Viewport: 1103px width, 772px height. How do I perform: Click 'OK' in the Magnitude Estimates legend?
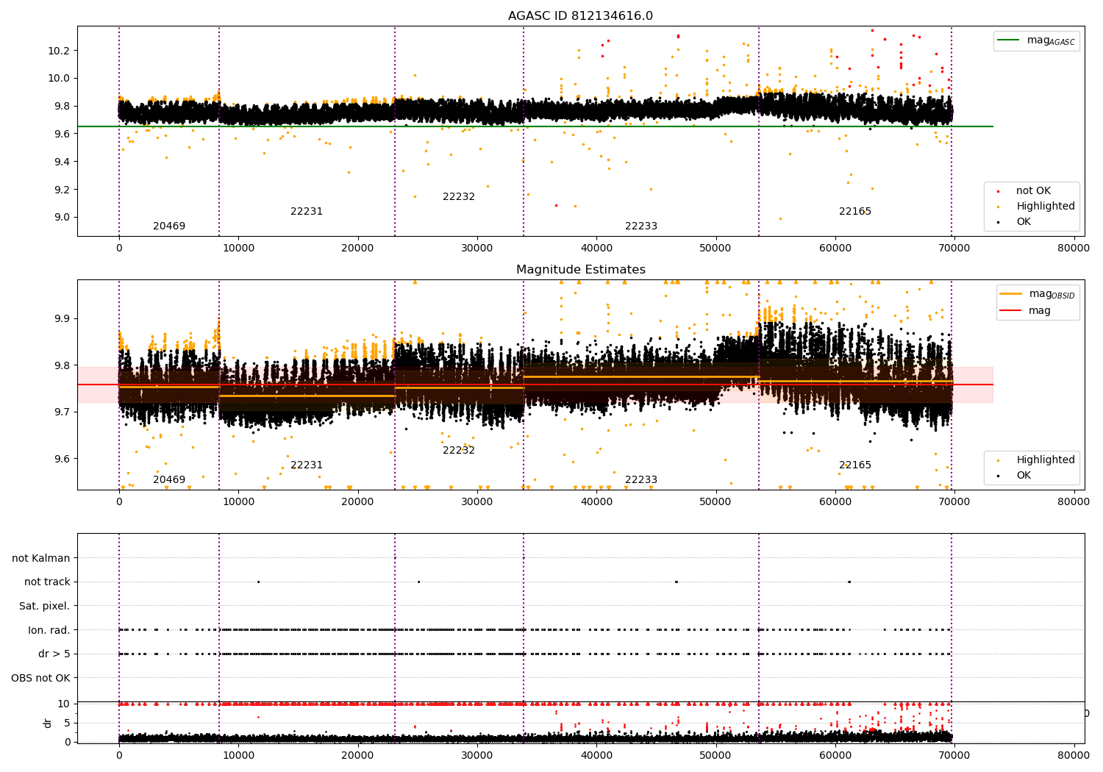[1024, 476]
